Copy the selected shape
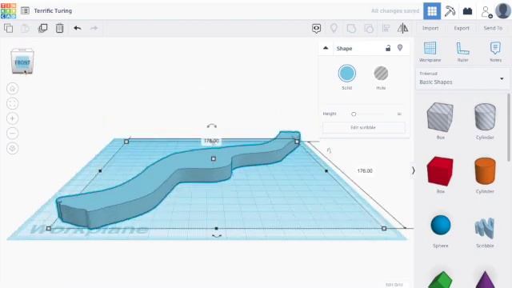 (x=9, y=28)
